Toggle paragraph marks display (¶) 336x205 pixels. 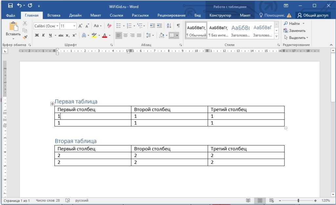178,26
